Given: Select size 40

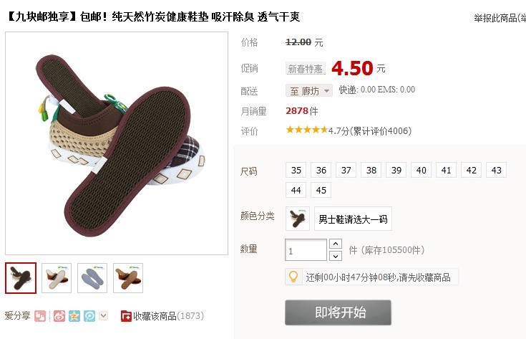Looking at the screenshot, I should [x=421, y=170].
